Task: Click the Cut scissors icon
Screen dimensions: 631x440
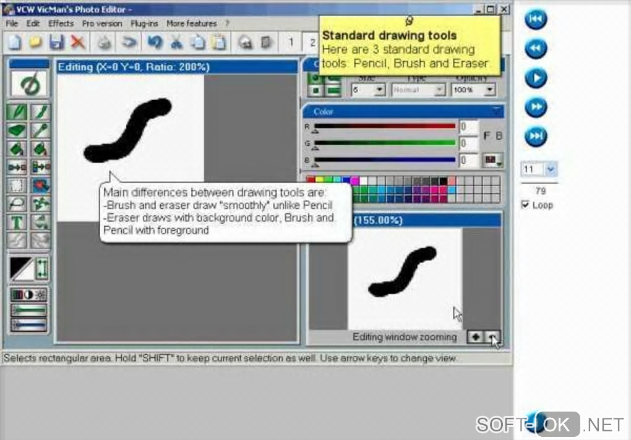Action: point(176,42)
